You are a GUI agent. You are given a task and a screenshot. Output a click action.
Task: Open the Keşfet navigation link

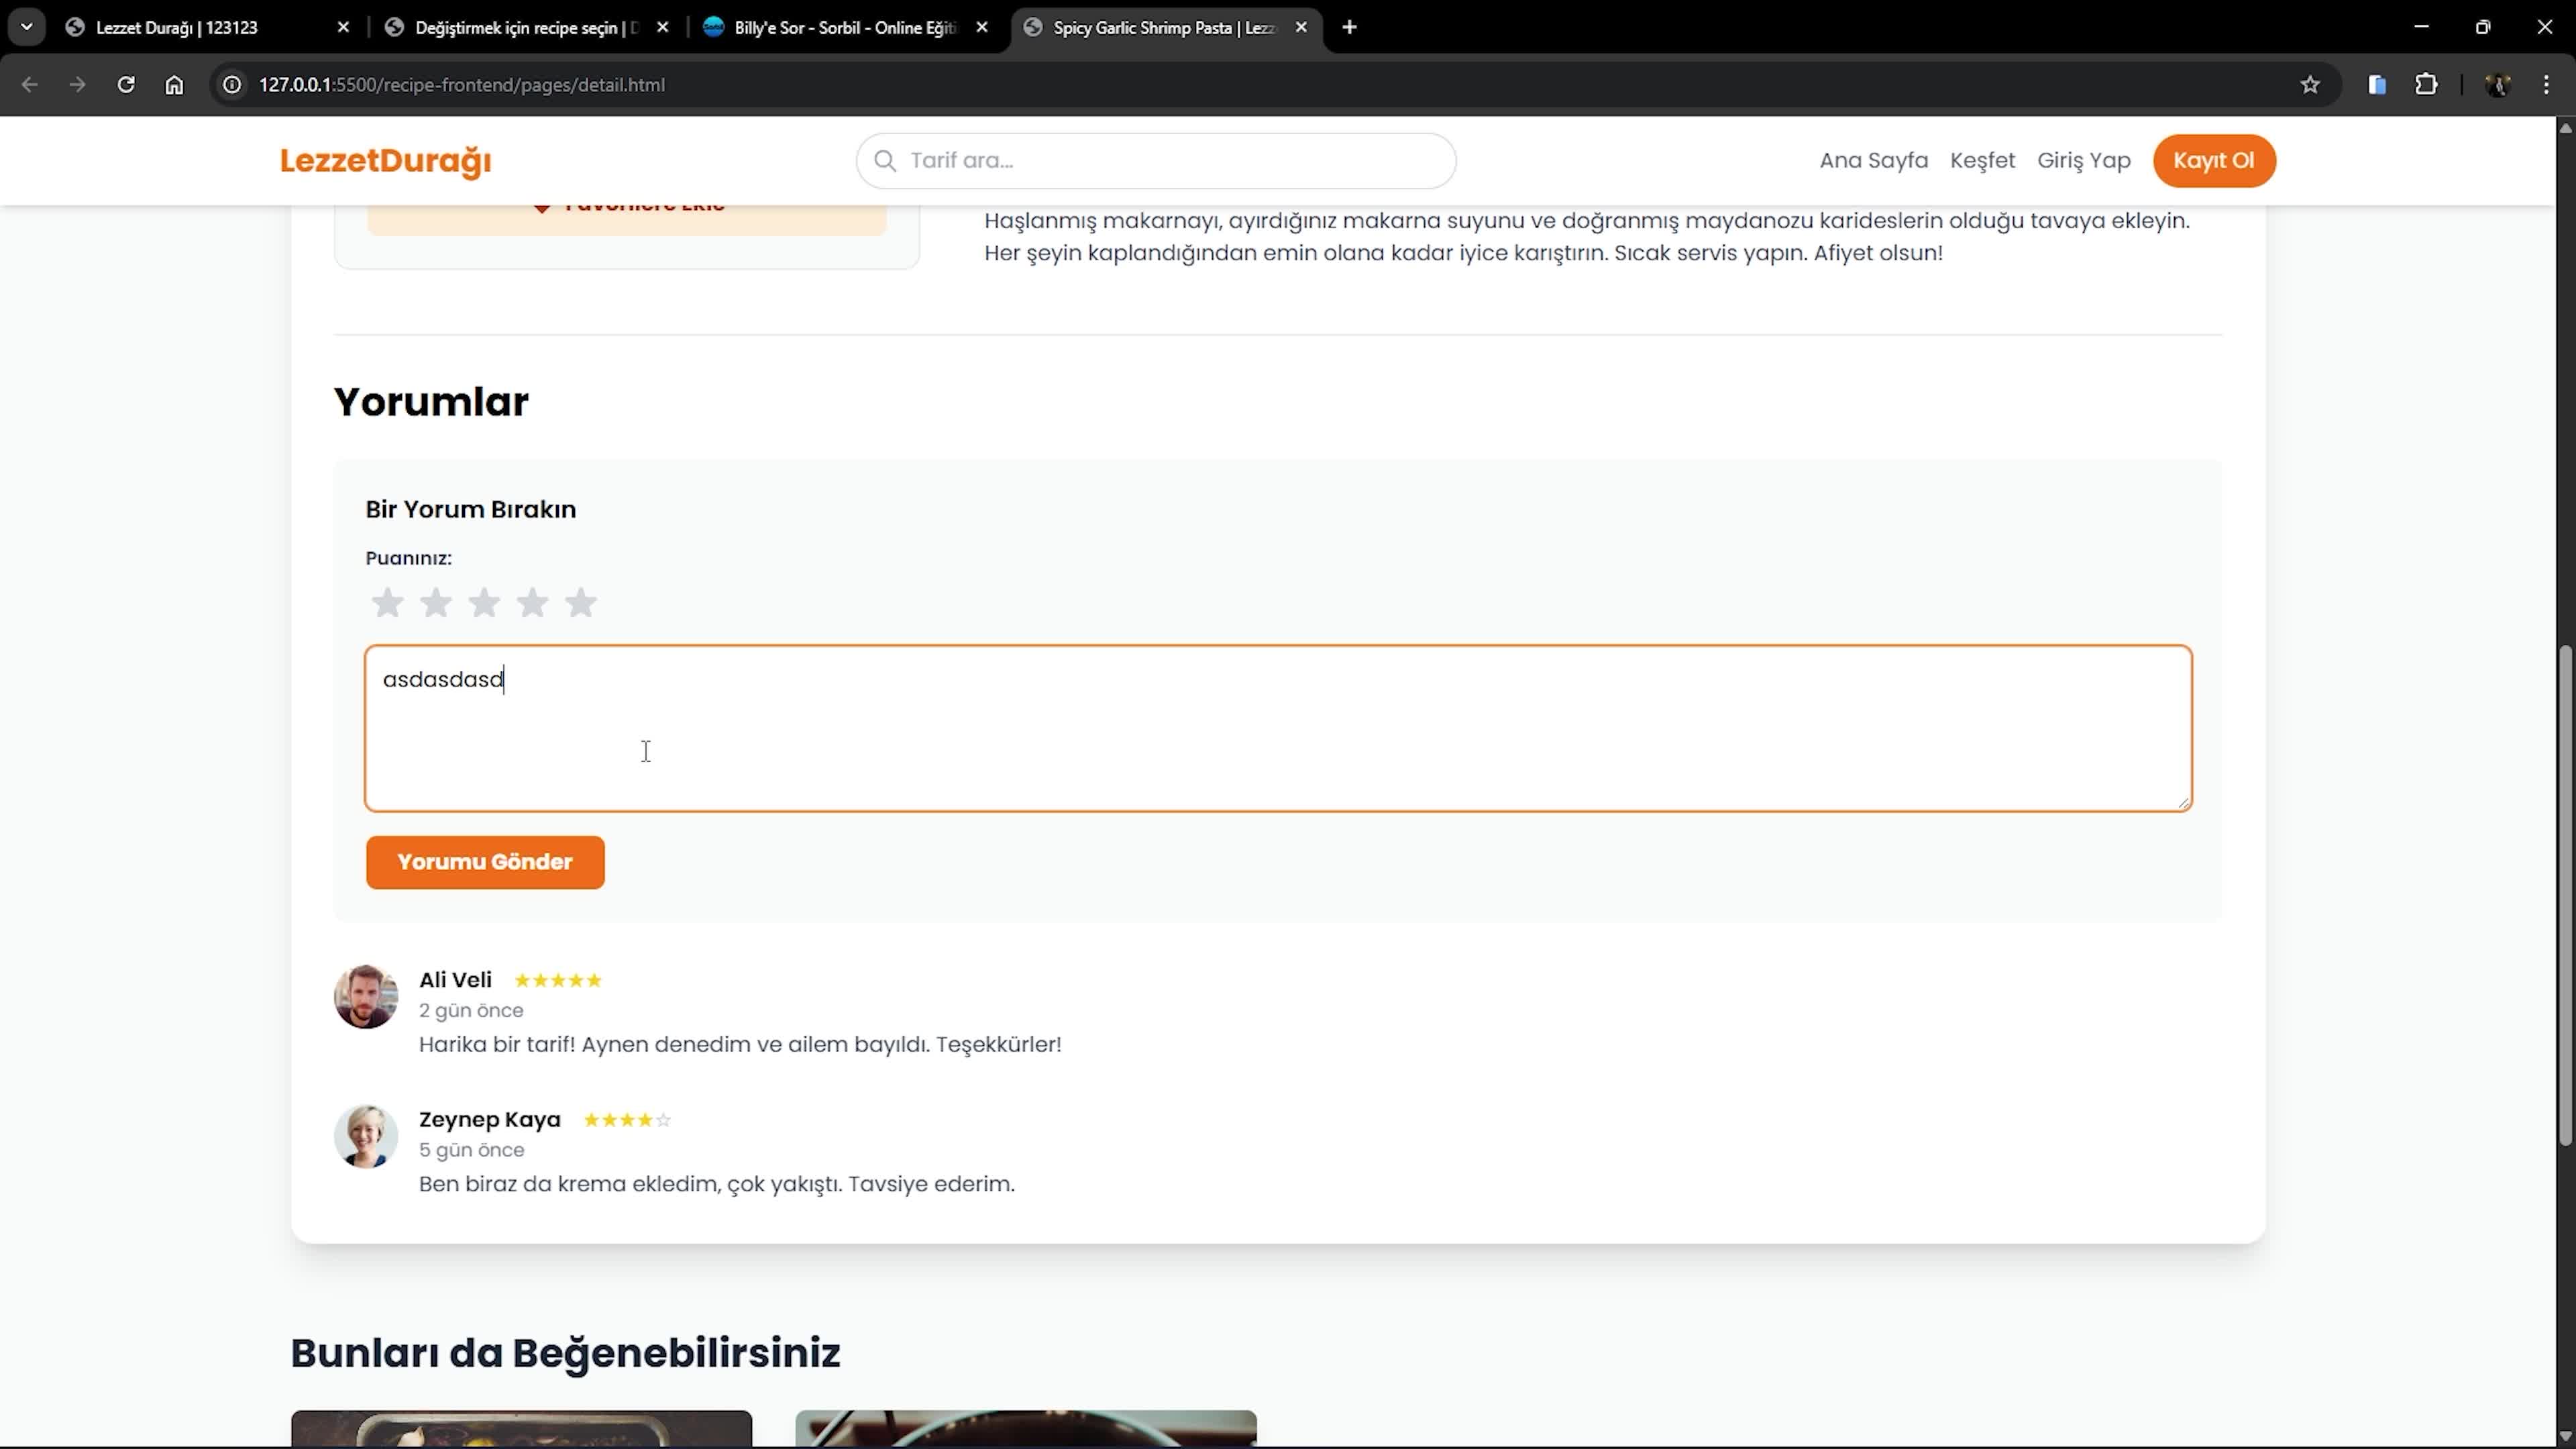(1982, 161)
